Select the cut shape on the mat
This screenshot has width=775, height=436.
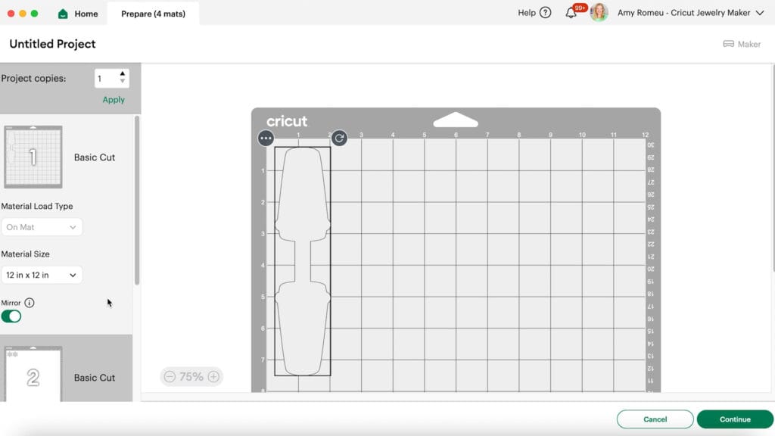tap(303, 261)
